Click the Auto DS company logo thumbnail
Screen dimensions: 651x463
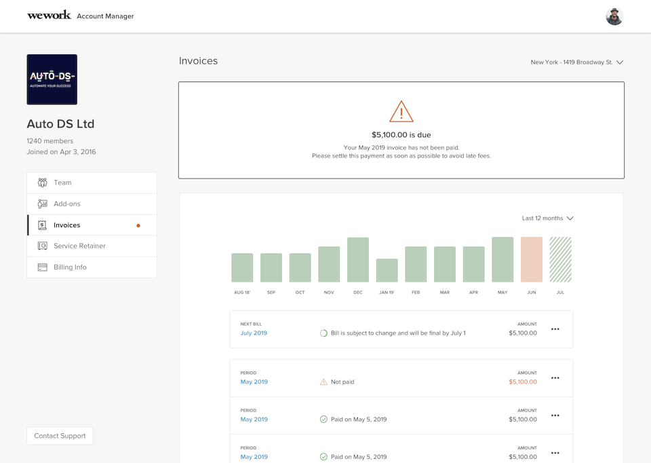coord(52,79)
